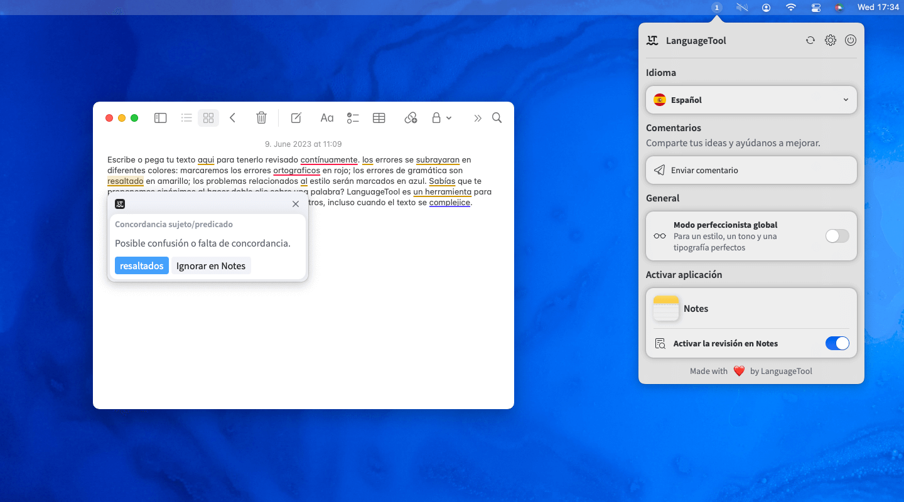
Task: Switch Notes to list view
Action: 186,118
